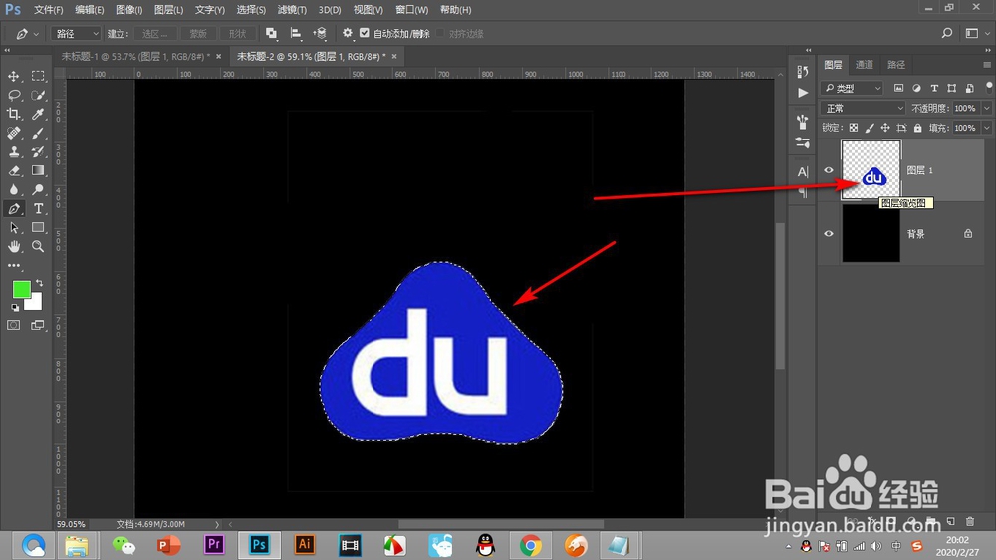996x560 pixels.
Task: Open the layers panel flyout menu
Action: (x=986, y=65)
